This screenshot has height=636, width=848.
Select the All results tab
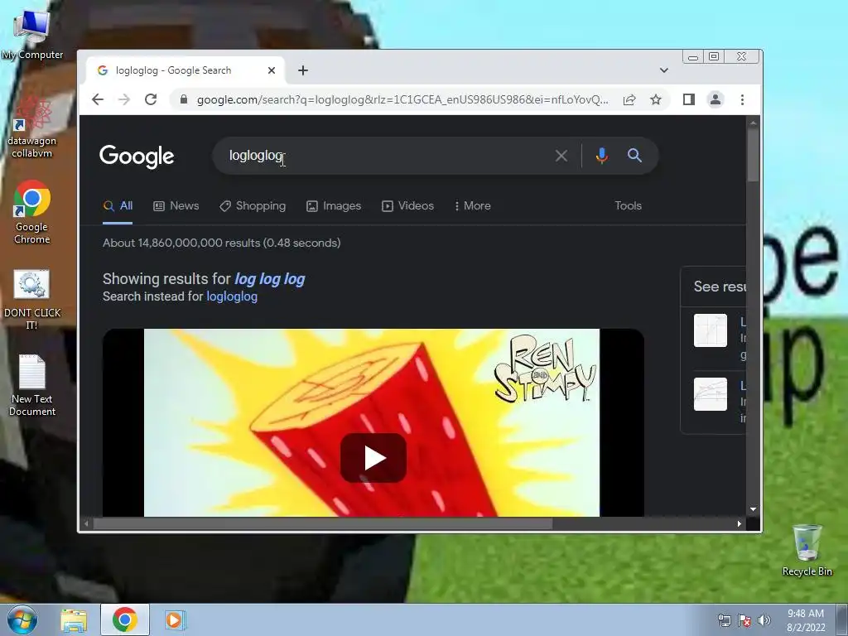[x=118, y=206]
